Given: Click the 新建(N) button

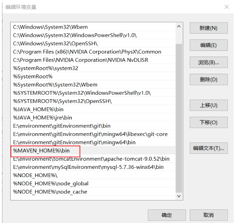Looking at the screenshot, I should pyautogui.click(x=209, y=28).
